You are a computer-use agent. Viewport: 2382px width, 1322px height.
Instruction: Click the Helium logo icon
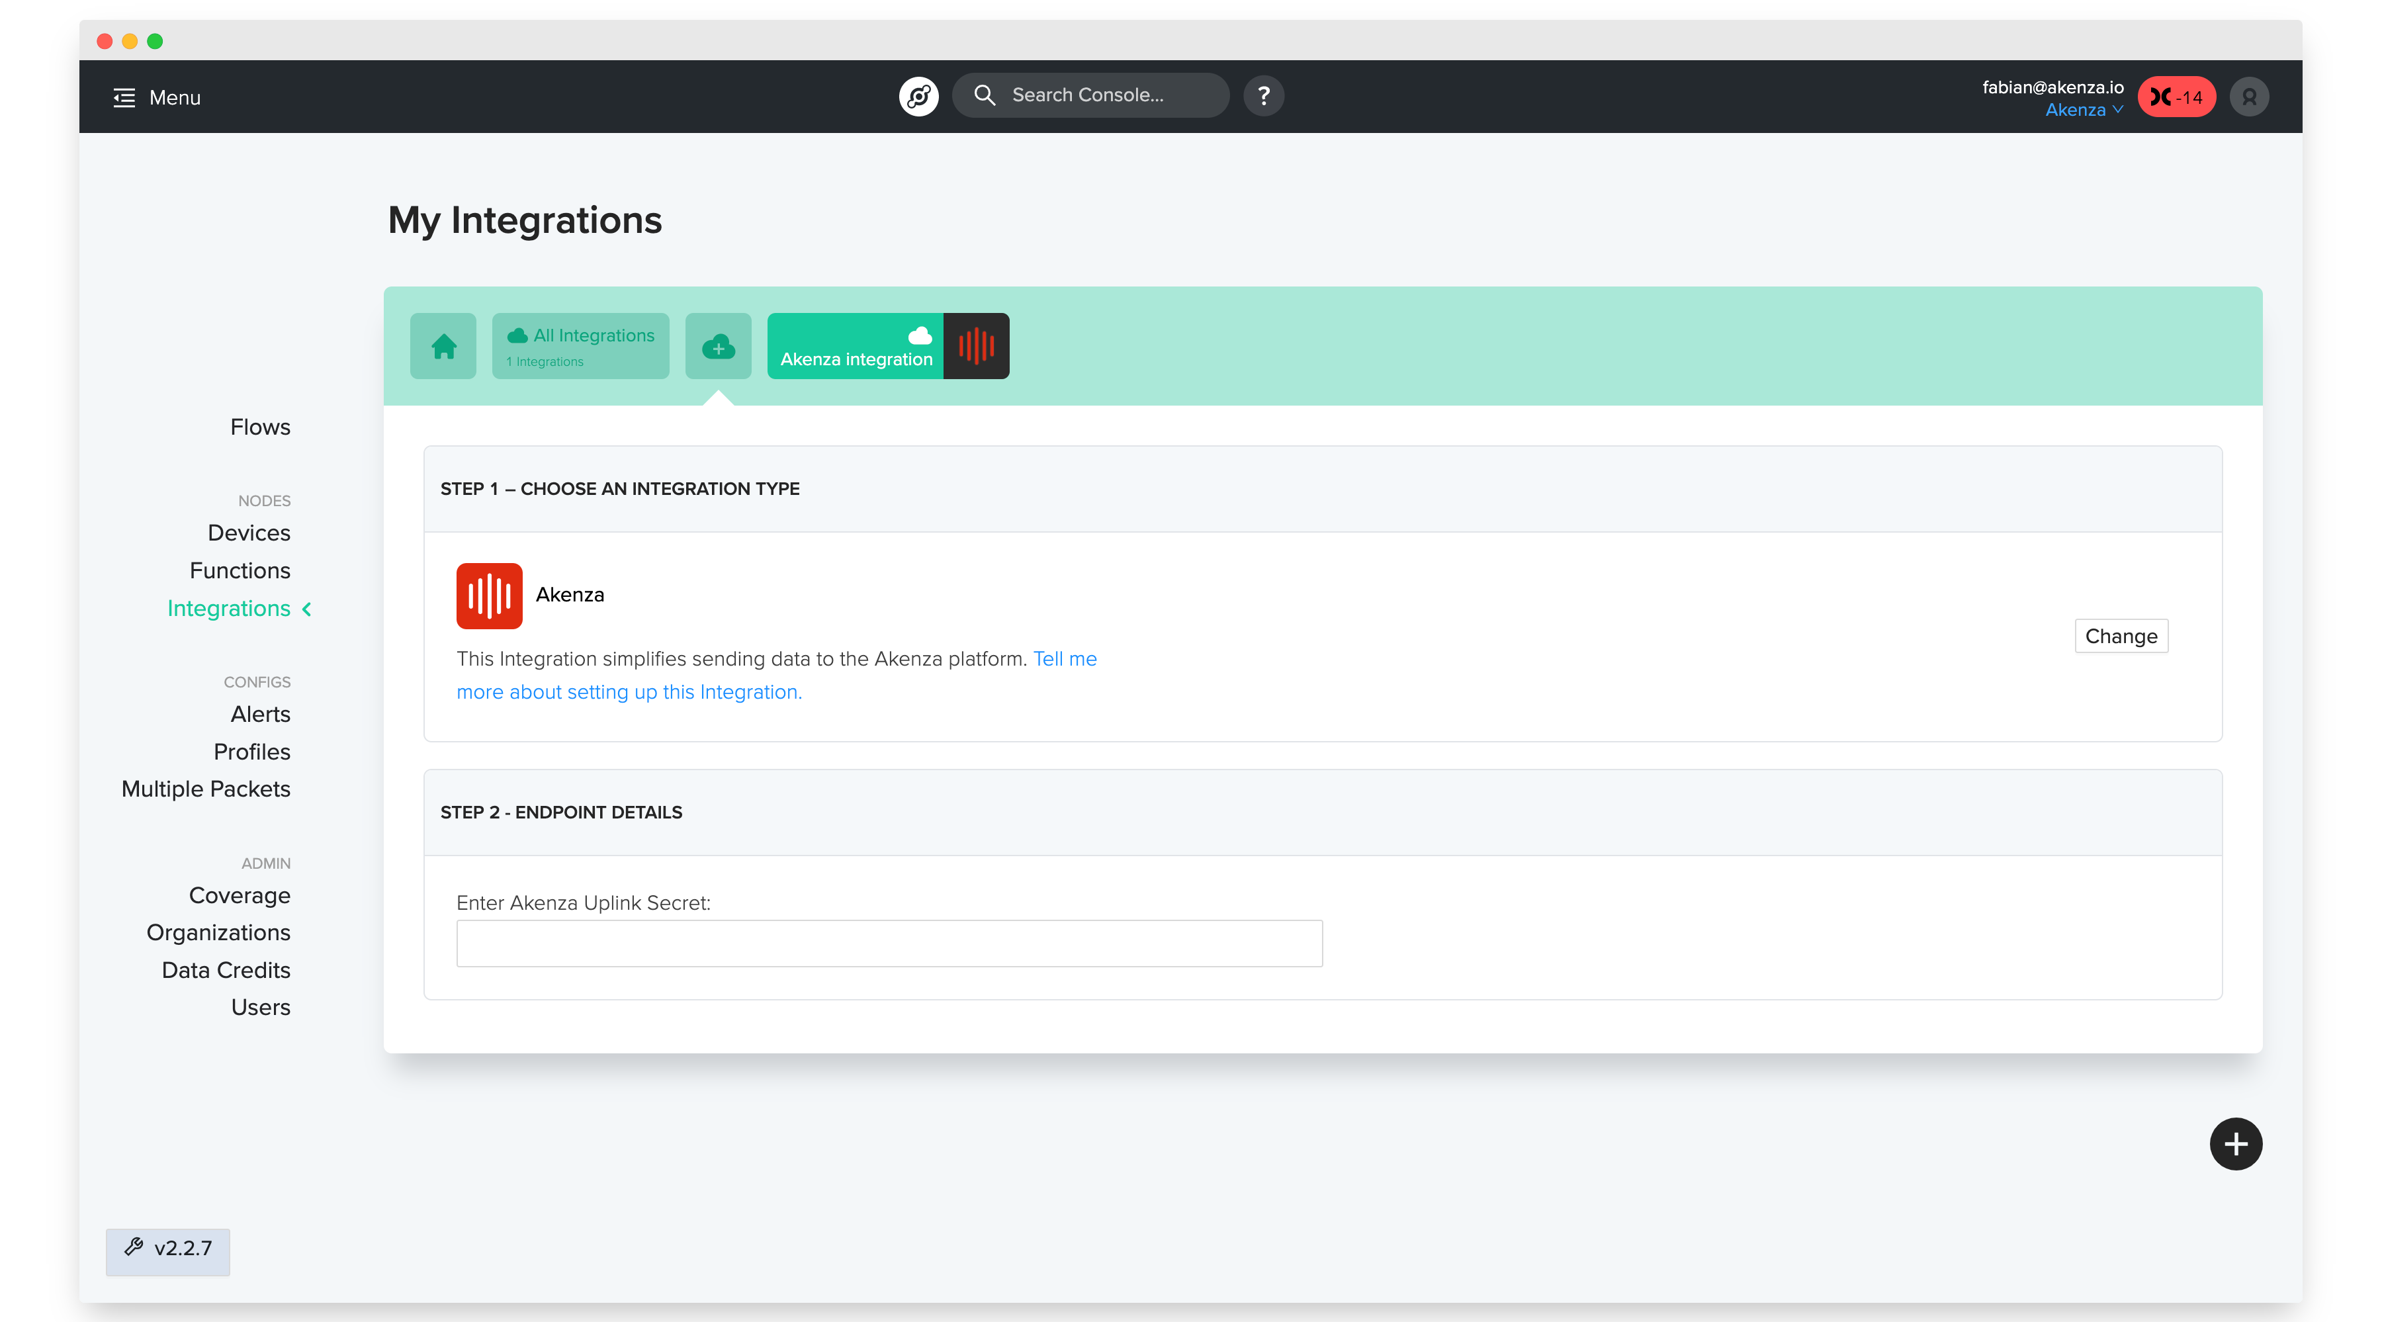point(918,96)
